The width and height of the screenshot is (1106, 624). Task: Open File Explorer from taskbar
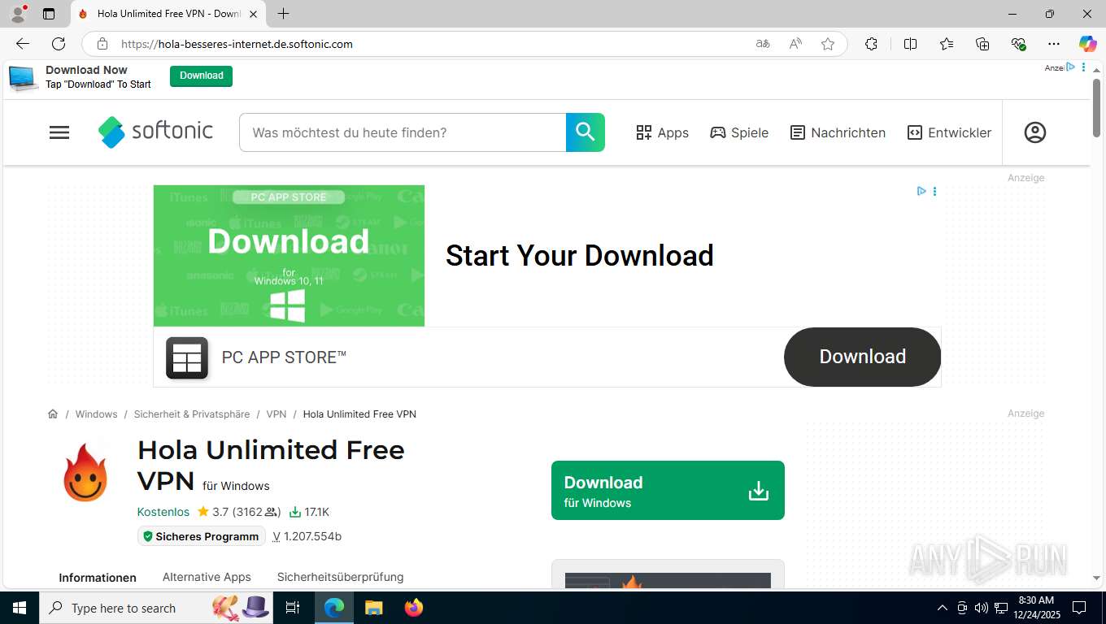coord(373,608)
